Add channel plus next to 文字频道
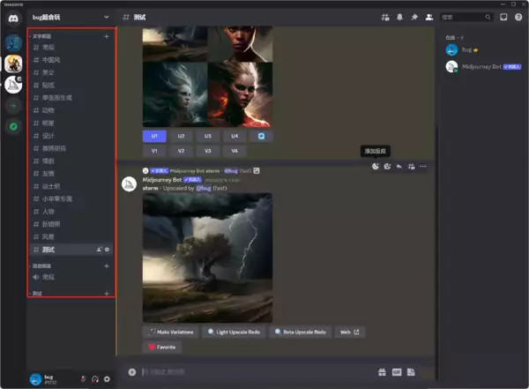The image size is (529, 389). coord(107,36)
